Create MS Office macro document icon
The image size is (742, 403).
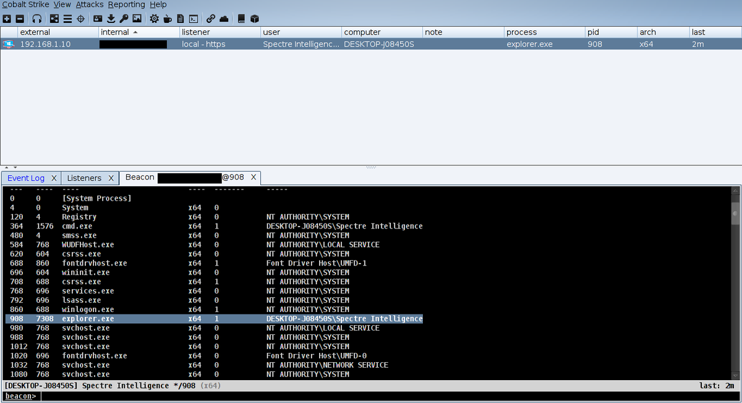(180, 19)
